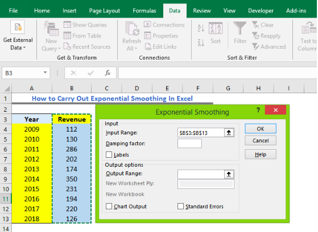Screen dimensions: 318x232
Task: Open Advanced filter options
Action: click(269, 47)
